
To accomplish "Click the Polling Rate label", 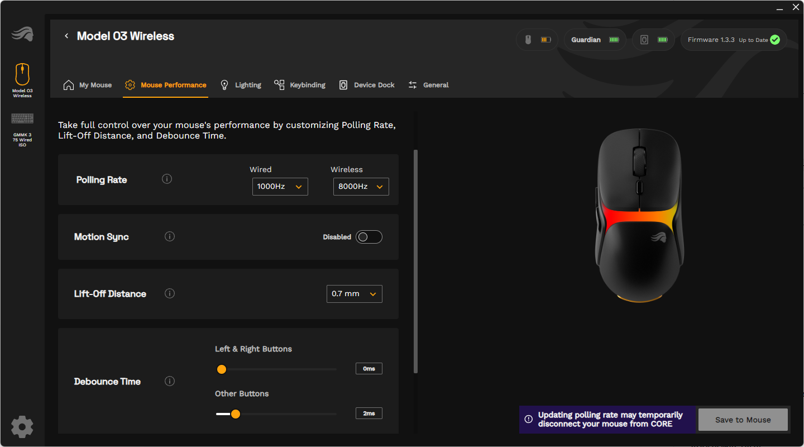I will click(x=102, y=180).
